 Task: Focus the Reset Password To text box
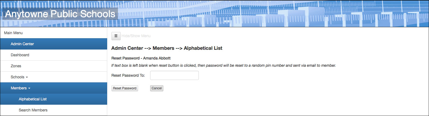pyautogui.click(x=174, y=75)
